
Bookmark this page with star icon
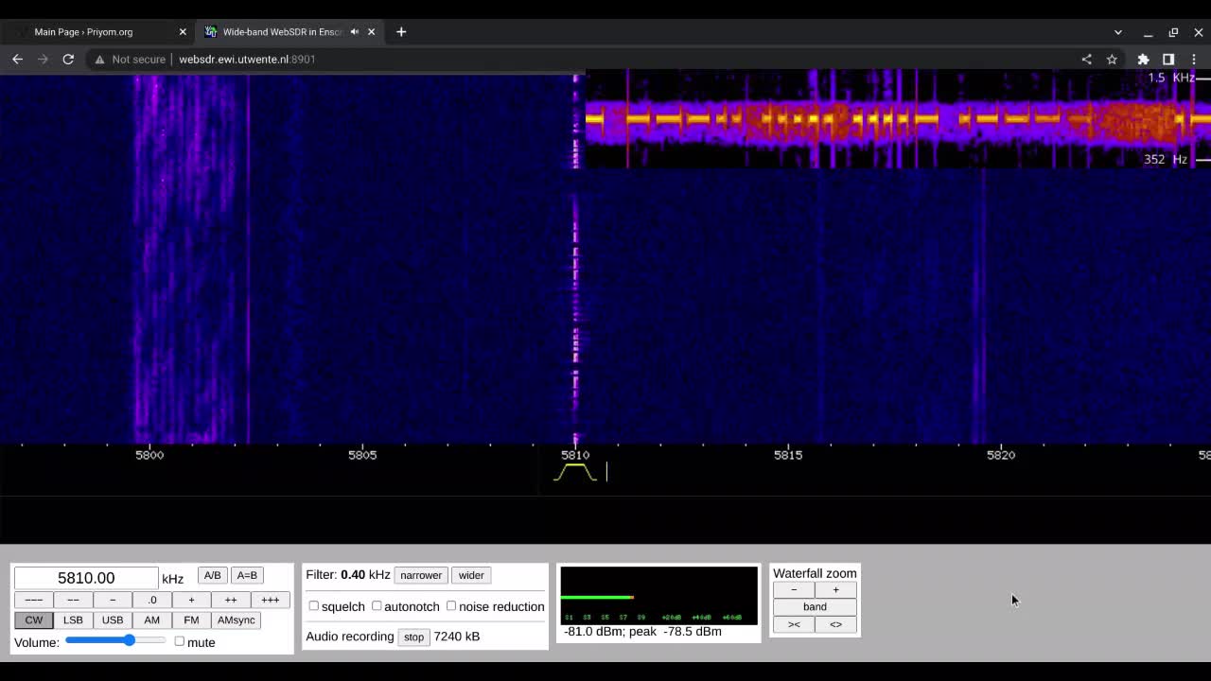click(1112, 59)
